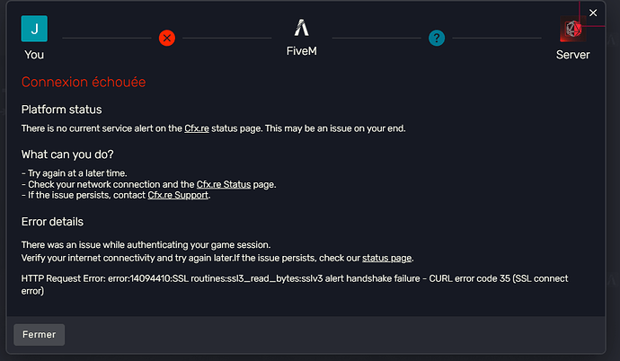Open the Cfx.re link in Platform status
The height and width of the screenshot is (361, 620).
(x=197, y=128)
